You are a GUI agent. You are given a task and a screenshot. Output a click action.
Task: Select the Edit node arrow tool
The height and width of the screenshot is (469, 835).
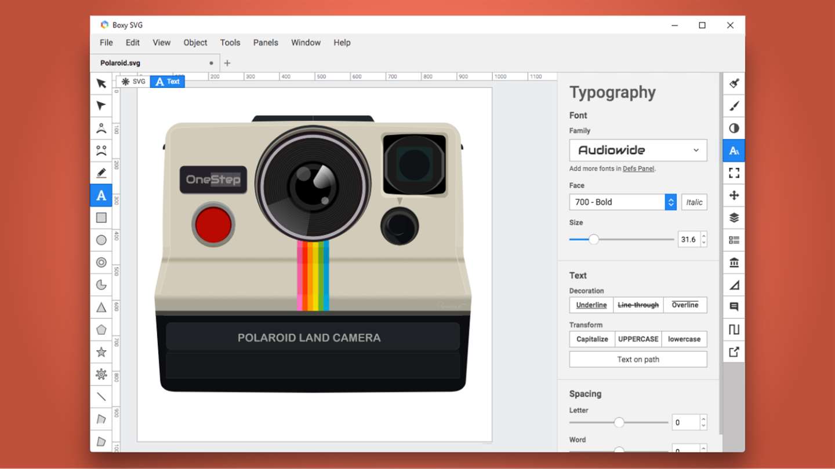101,106
